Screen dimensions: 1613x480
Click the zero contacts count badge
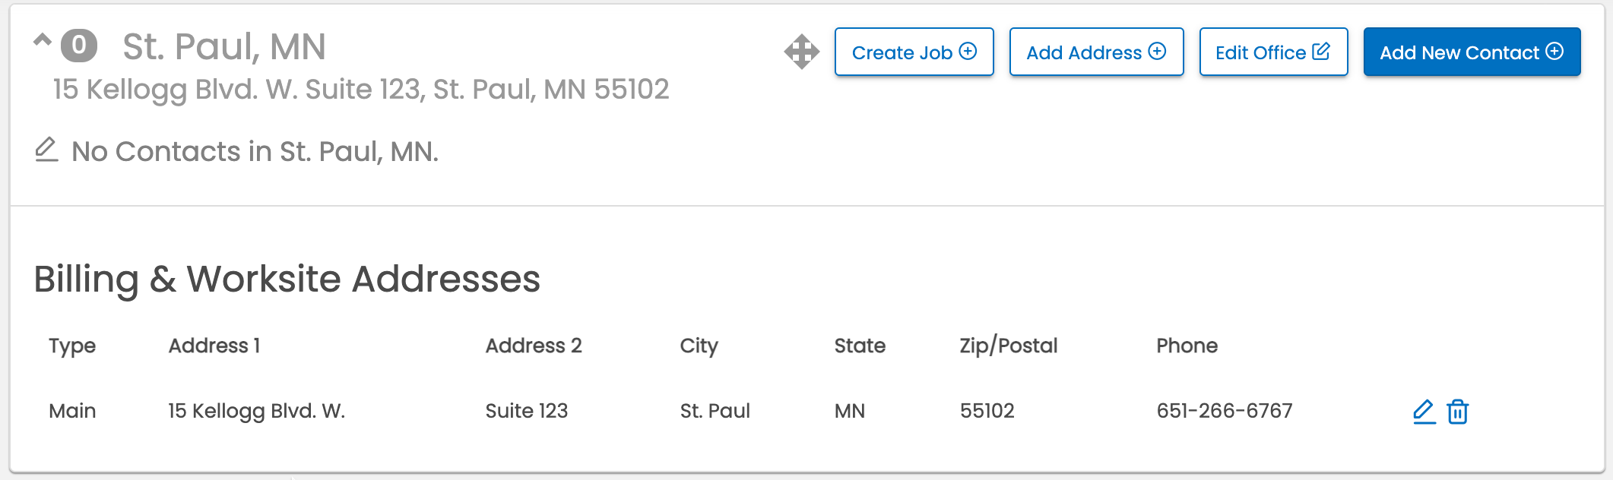pyautogui.click(x=79, y=46)
